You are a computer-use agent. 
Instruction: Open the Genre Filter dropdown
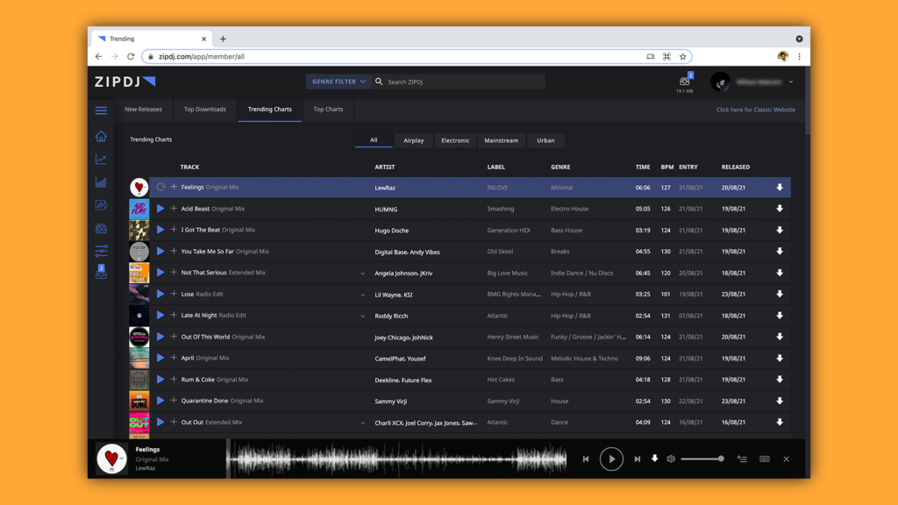point(339,82)
